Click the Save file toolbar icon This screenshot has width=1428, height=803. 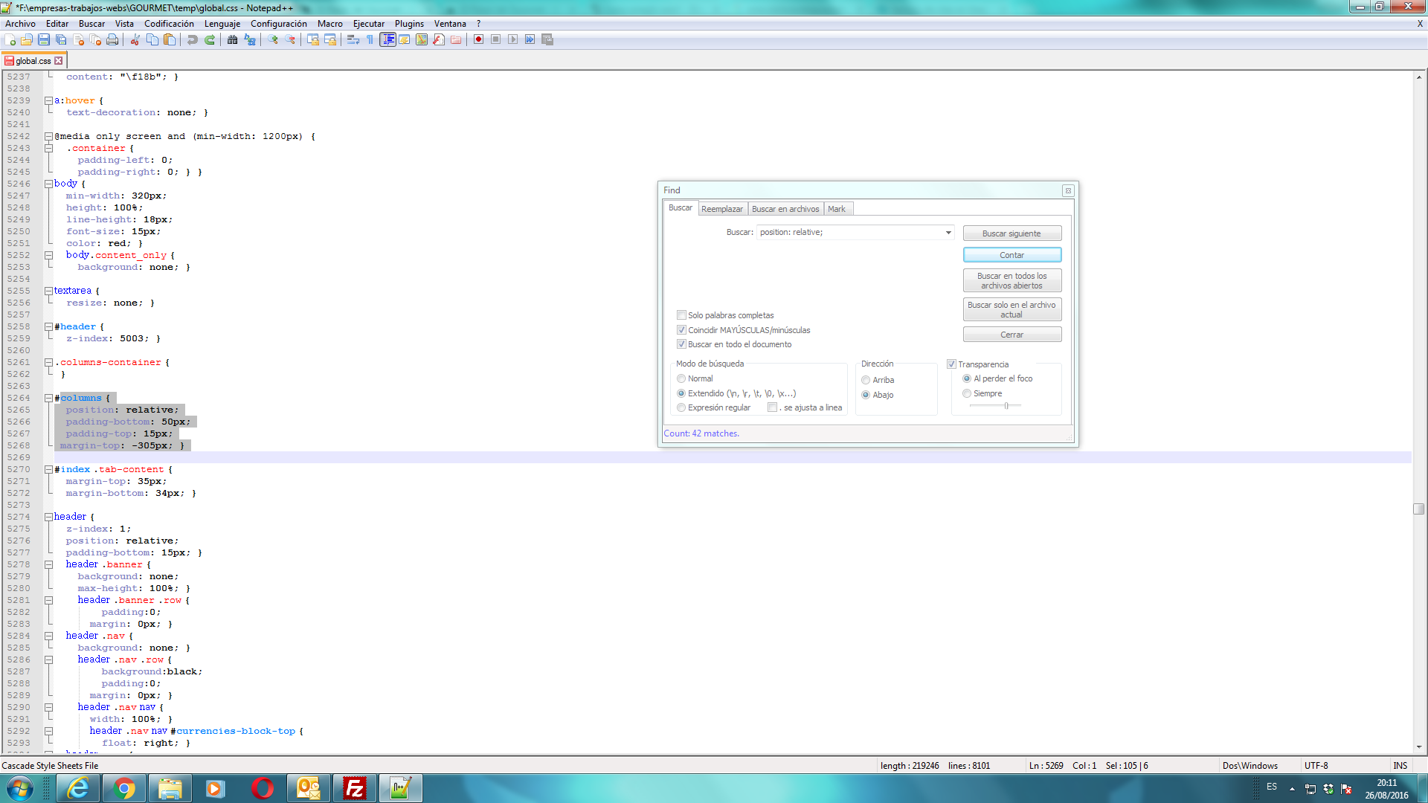[x=44, y=39]
